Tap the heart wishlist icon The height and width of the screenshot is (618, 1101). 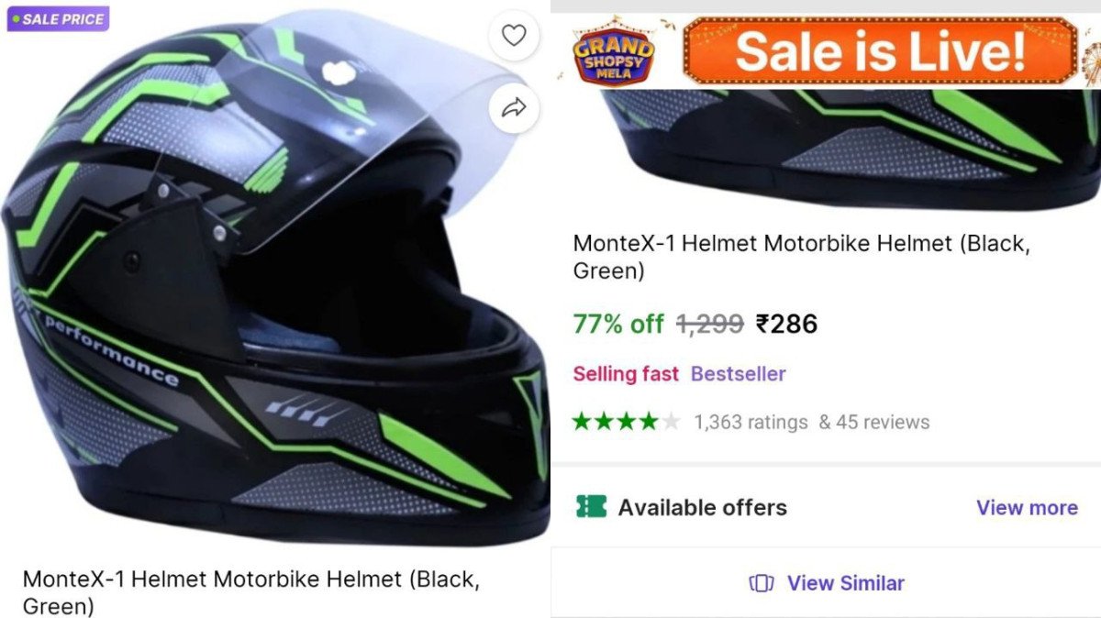click(514, 36)
